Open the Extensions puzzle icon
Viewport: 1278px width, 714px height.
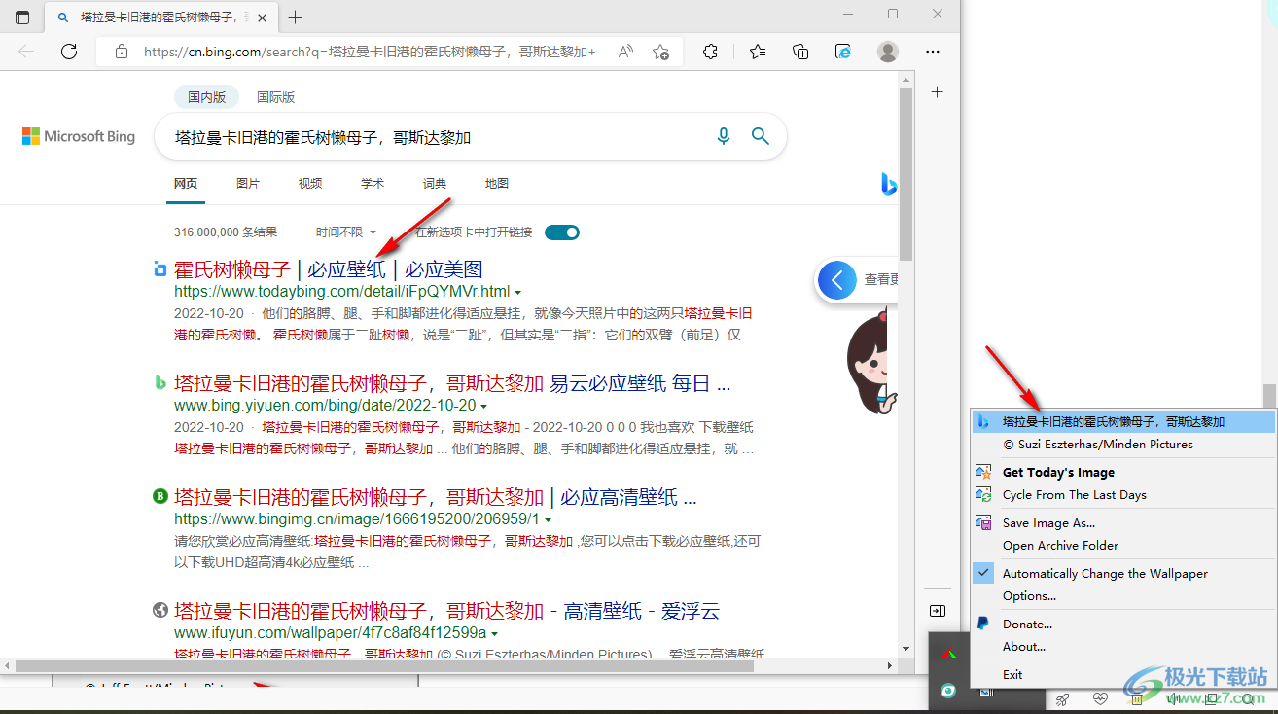(x=710, y=52)
